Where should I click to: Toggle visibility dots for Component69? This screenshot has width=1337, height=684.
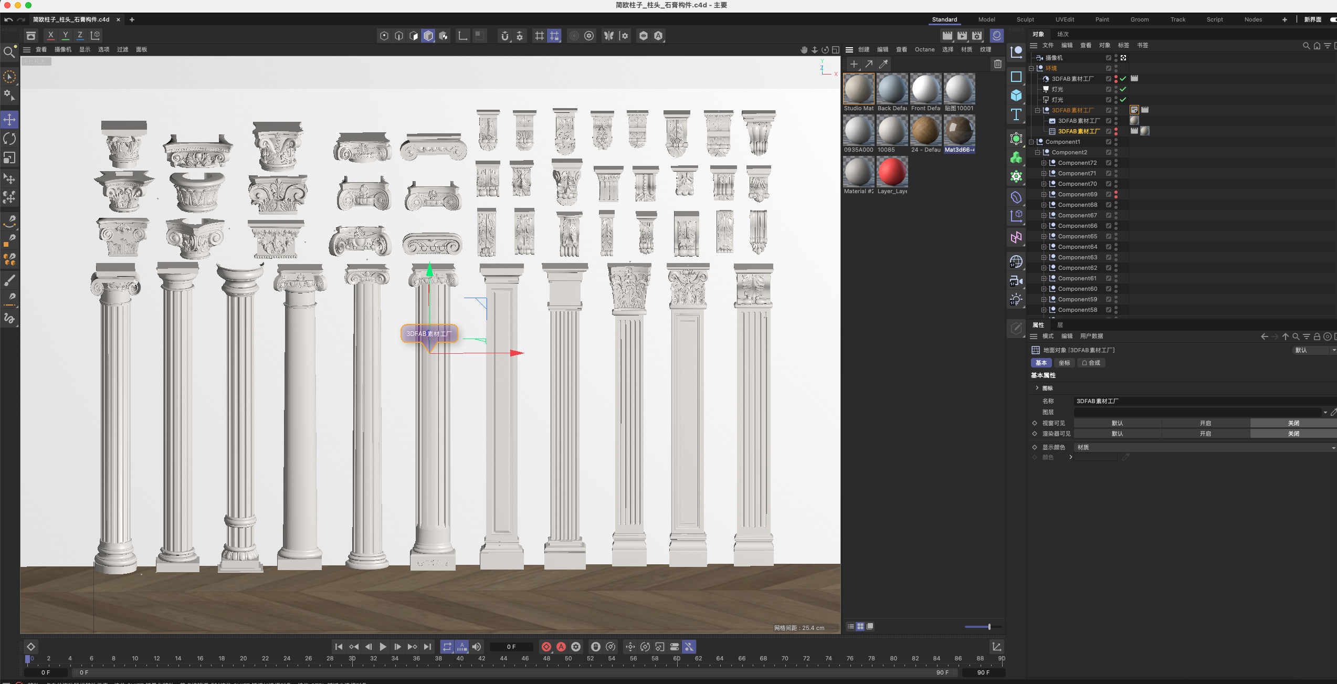coord(1116,194)
